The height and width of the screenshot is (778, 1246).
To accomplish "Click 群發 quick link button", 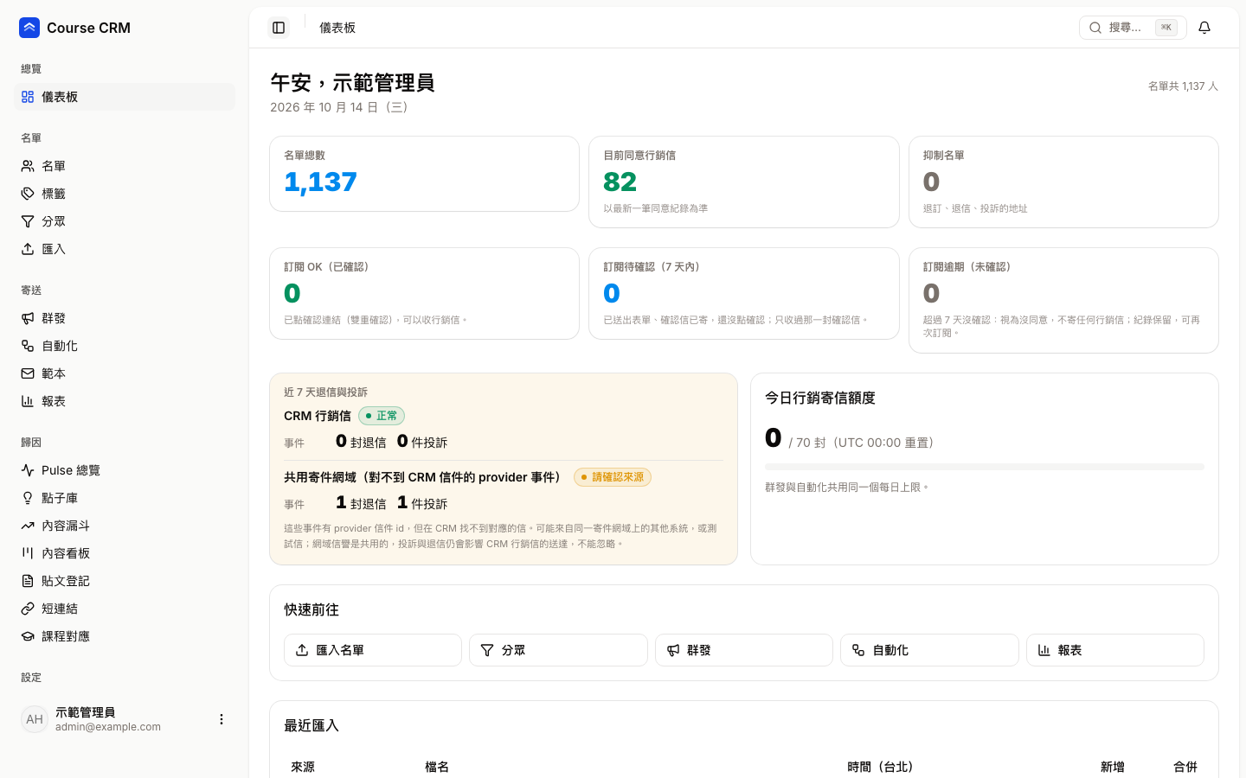I will 744,650.
